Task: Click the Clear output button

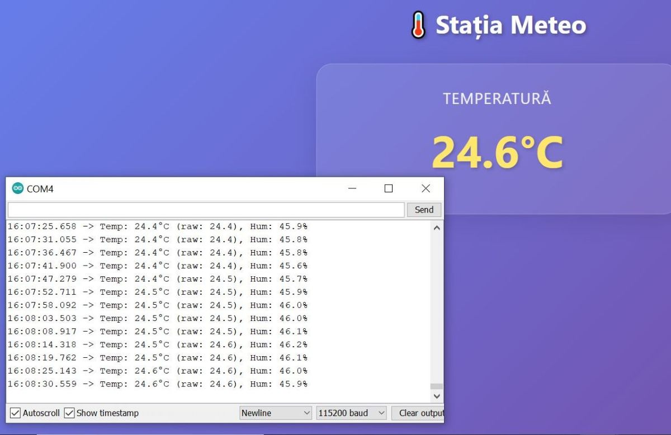Action: pyautogui.click(x=418, y=413)
